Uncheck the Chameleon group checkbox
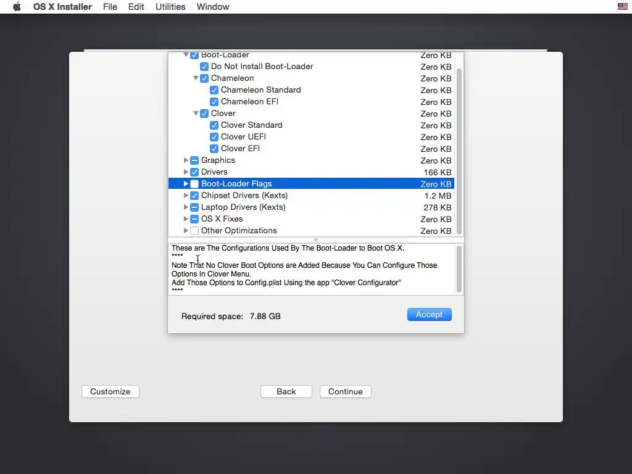 click(204, 78)
